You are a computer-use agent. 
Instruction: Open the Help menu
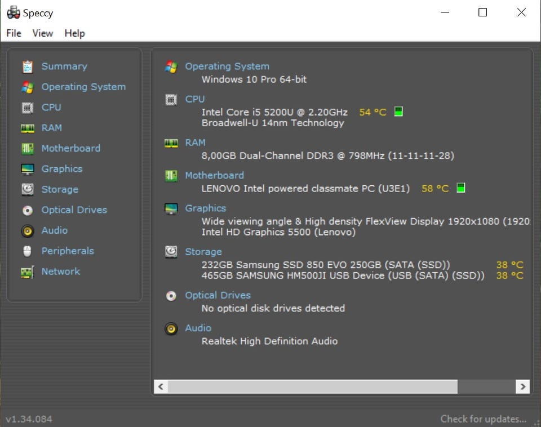pyautogui.click(x=74, y=33)
